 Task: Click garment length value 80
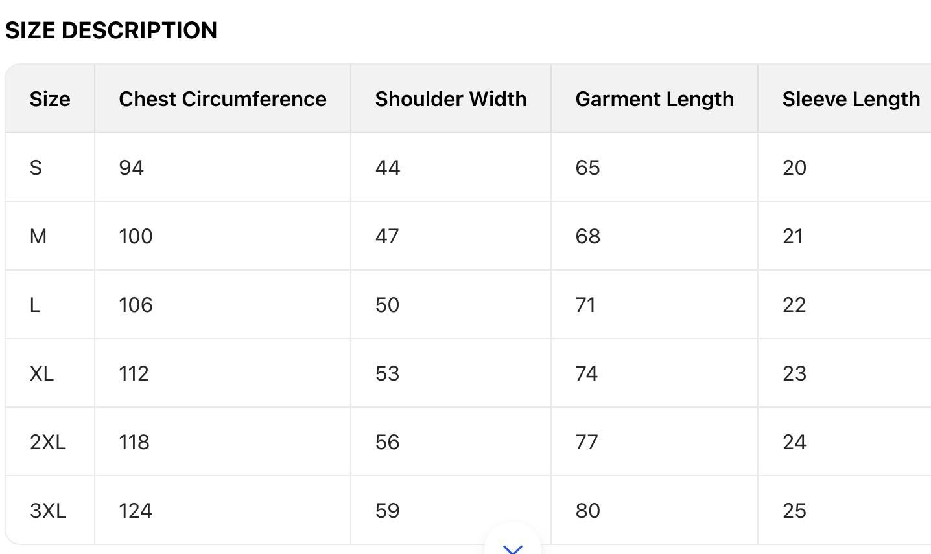tap(587, 511)
